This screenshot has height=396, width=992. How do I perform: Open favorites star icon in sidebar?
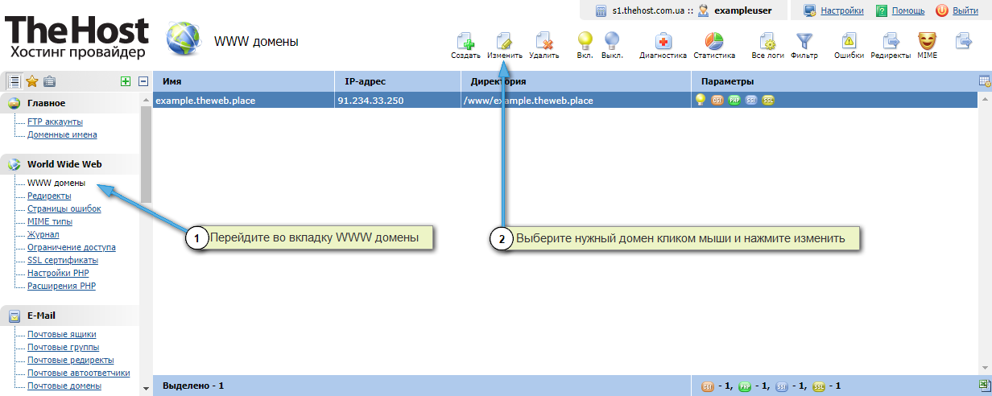(32, 81)
